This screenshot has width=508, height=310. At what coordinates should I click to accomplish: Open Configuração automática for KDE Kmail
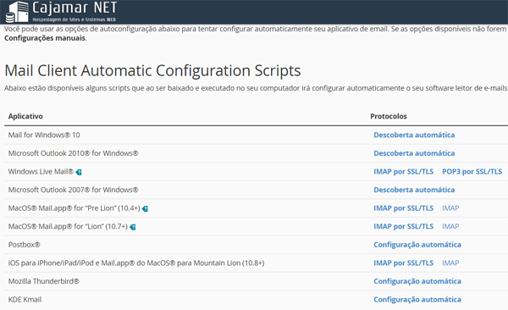click(x=417, y=300)
